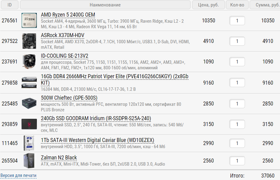Focus quantity field for ASRock X370M-HDV
Image resolution: width=280 pixels, height=180 pixels.
tap(237, 41)
